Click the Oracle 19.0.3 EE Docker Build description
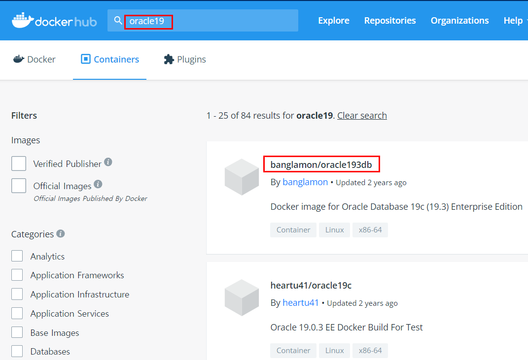The height and width of the screenshot is (360, 528). [347, 327]
